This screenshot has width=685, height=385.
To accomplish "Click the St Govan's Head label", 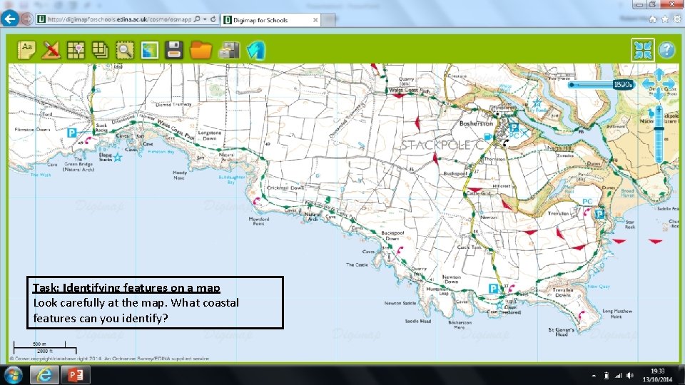I will tap(562, 332).
